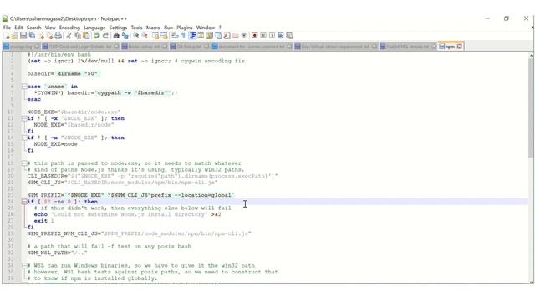Open the Window menu
Image resolution: width=535 pixels, height=300 pixels.
tap(206, 27)
